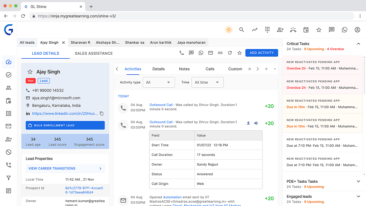
Task: Click the sun theme icon in top bar
Action: [x=229, y=30]
